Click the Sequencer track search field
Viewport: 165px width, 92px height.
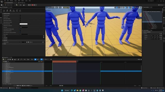tap(23, 62)
